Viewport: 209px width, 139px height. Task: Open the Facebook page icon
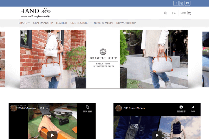tap(176, 3)
